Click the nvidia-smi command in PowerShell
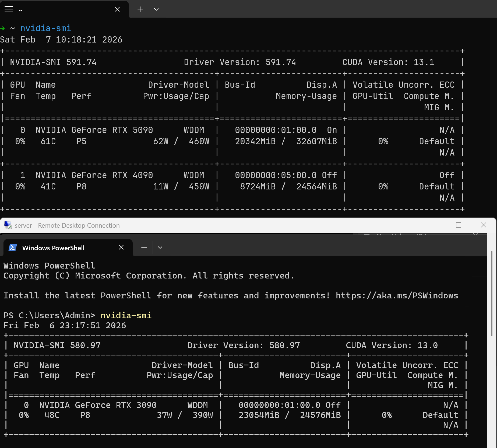 (x=126, y=316)
